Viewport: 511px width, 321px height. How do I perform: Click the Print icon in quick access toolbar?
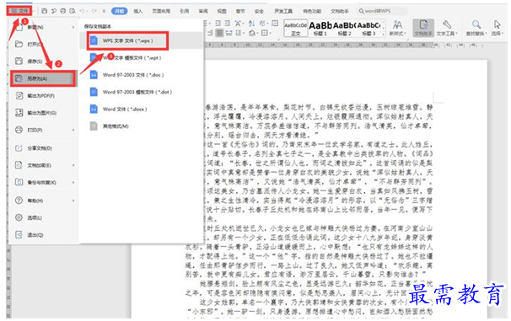click(63, 11)
